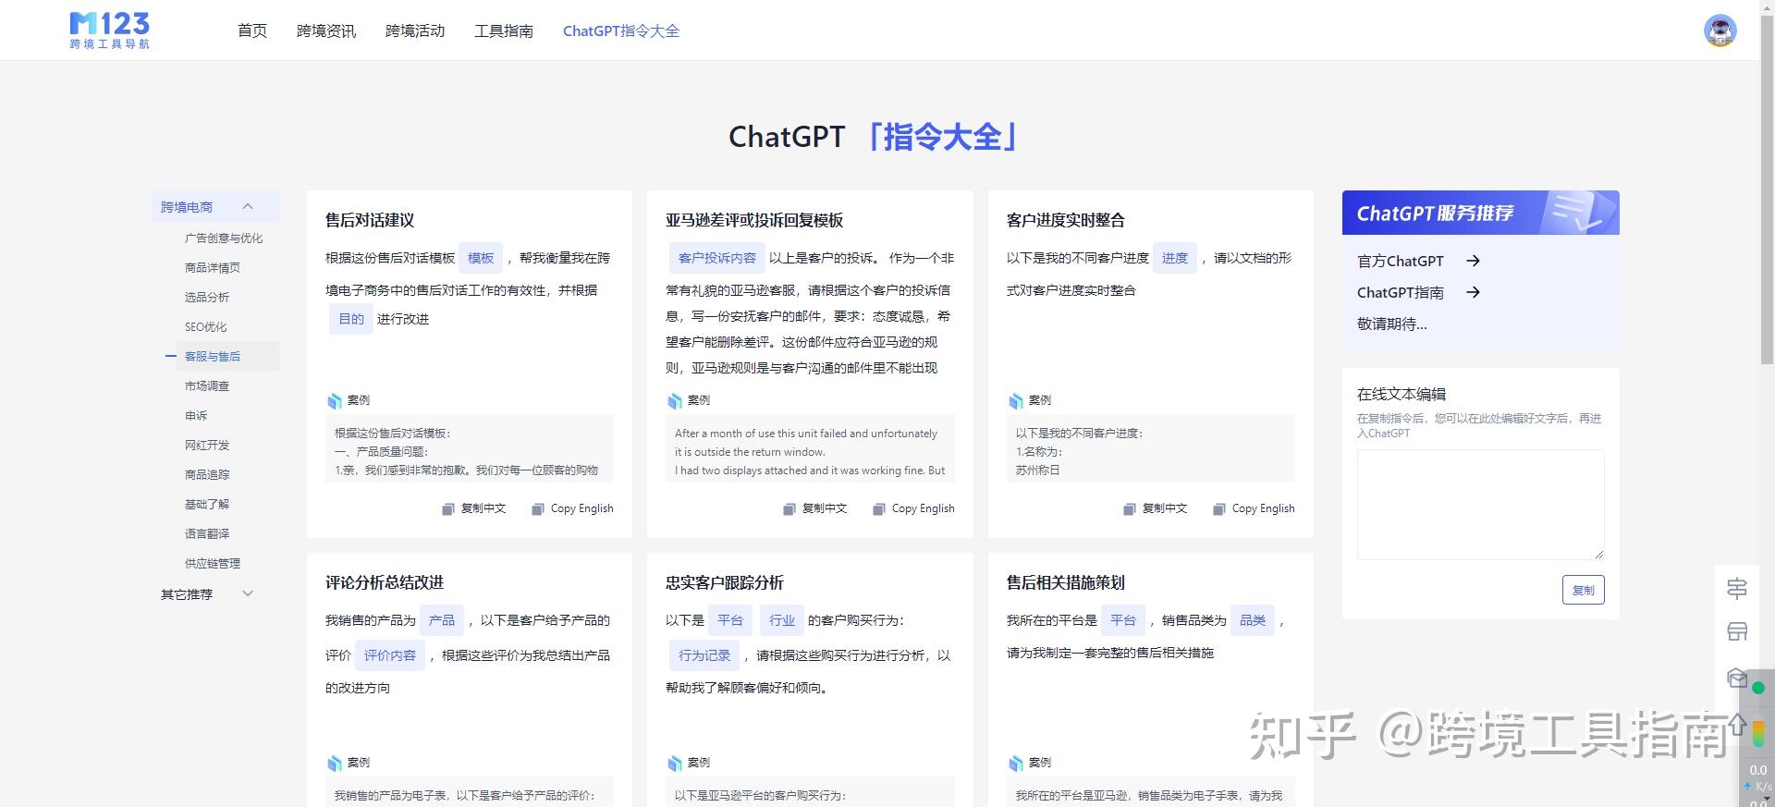
Task: Click the 案例 cube icon in 忠实客户跟踪分析
Action: (675, 763)
